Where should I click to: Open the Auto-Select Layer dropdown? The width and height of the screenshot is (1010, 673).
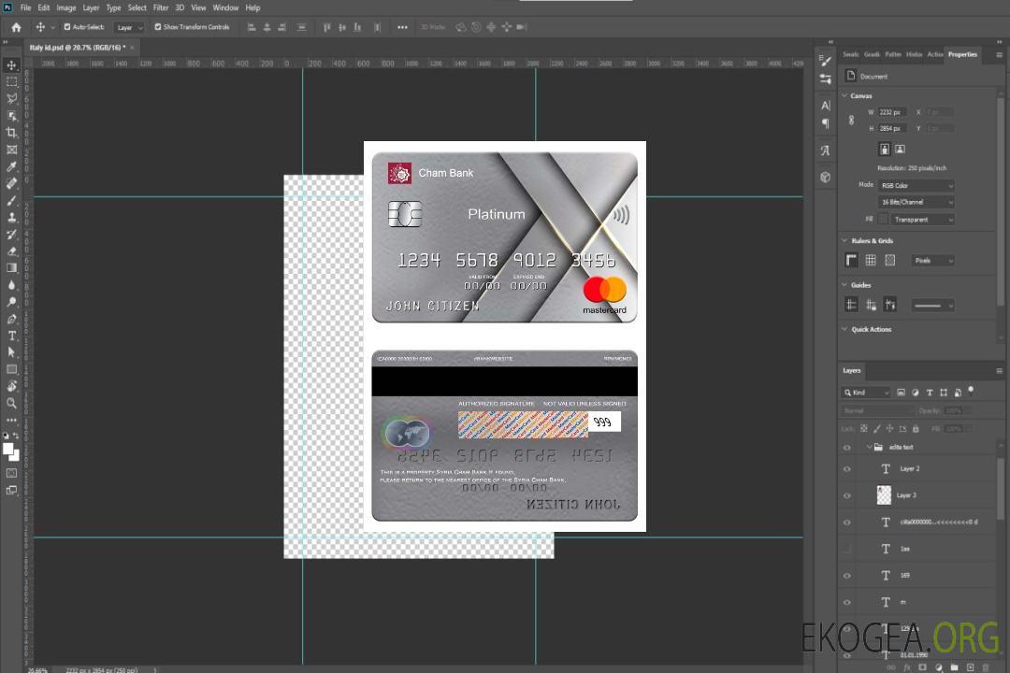pyautogui.click(x=129, y=27)
